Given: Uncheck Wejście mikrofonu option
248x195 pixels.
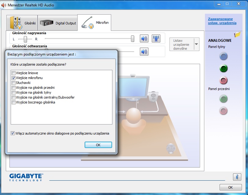Looking at the screenshot, I should [14, 78].
